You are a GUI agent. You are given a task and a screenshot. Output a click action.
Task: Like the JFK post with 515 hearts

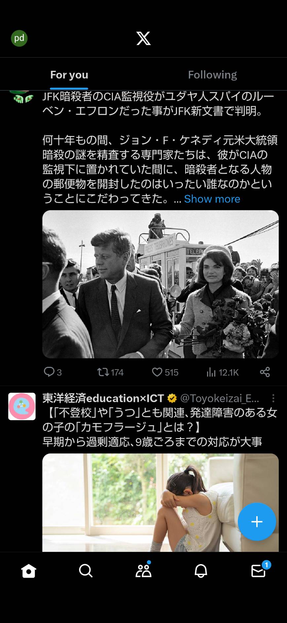point(165,372)
